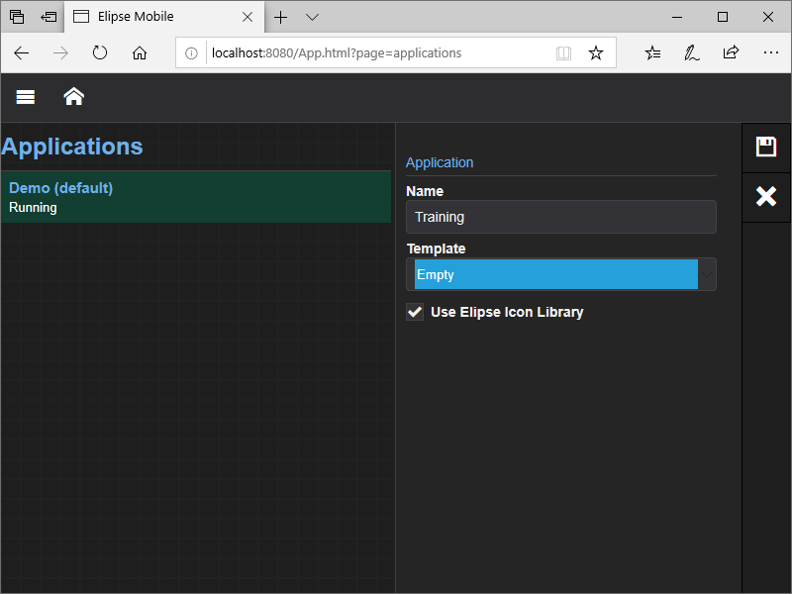Open a new browser tab

[x=281, y=17]
